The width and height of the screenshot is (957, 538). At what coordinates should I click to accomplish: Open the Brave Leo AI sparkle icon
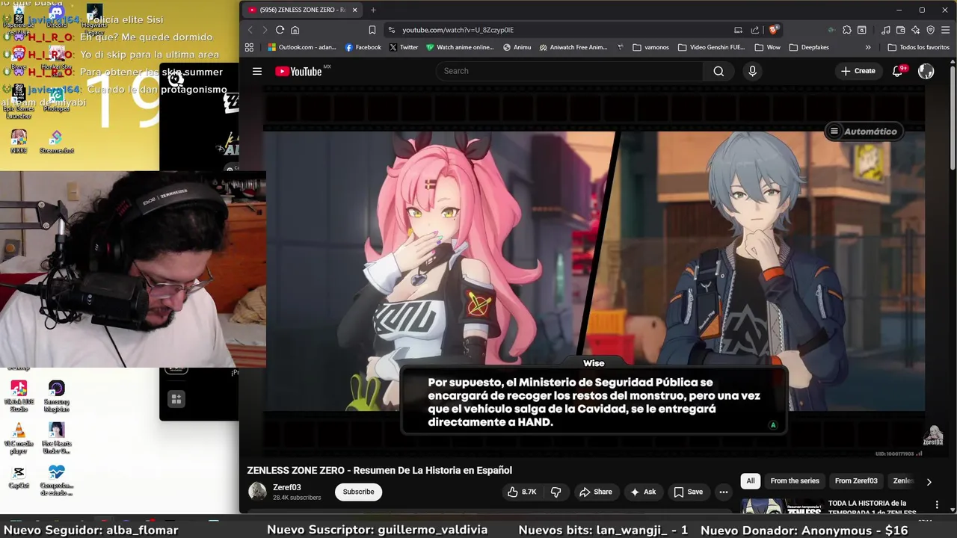pyautogui.click(x=915, y=30)
